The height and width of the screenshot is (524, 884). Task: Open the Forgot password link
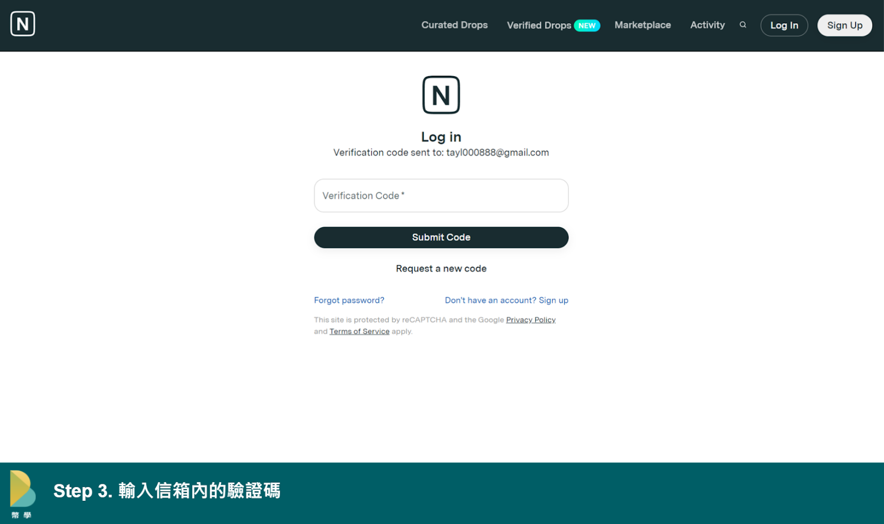point(349,300)
